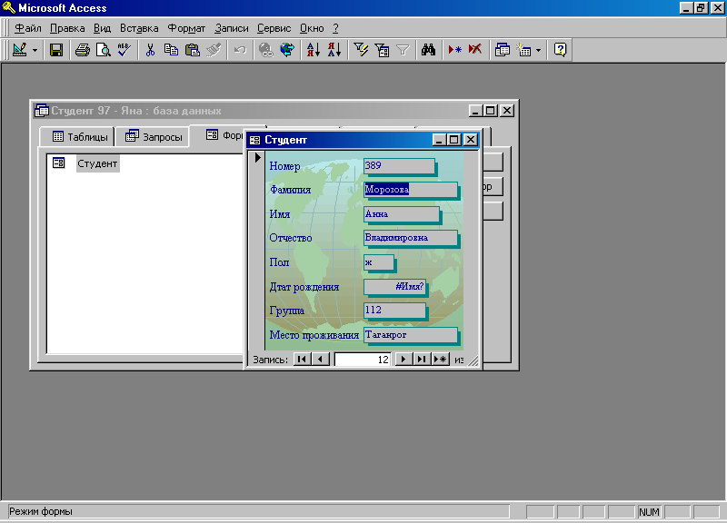Click the Insert Hyperlink icon

[x=265, y=50]
